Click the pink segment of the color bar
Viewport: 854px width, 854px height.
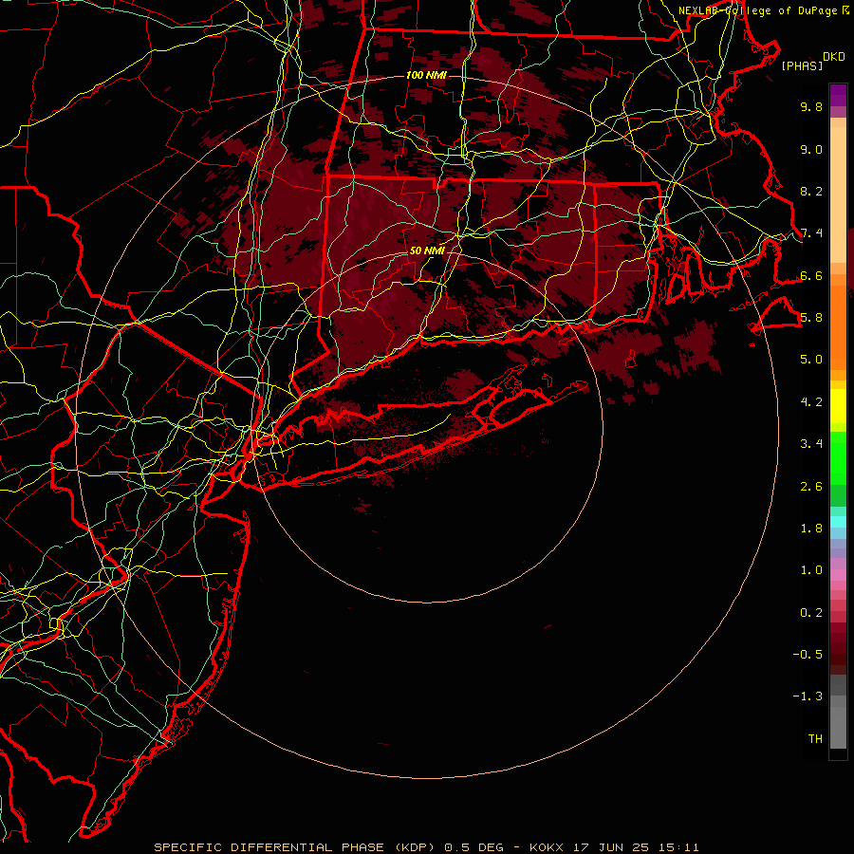tap(838, 575)
